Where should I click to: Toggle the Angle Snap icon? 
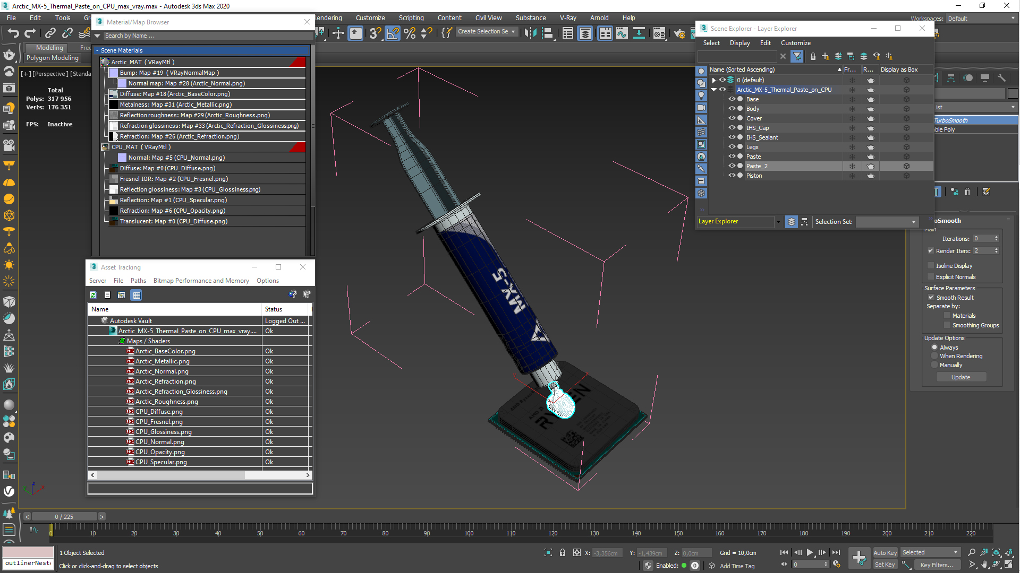pos(393,33)
